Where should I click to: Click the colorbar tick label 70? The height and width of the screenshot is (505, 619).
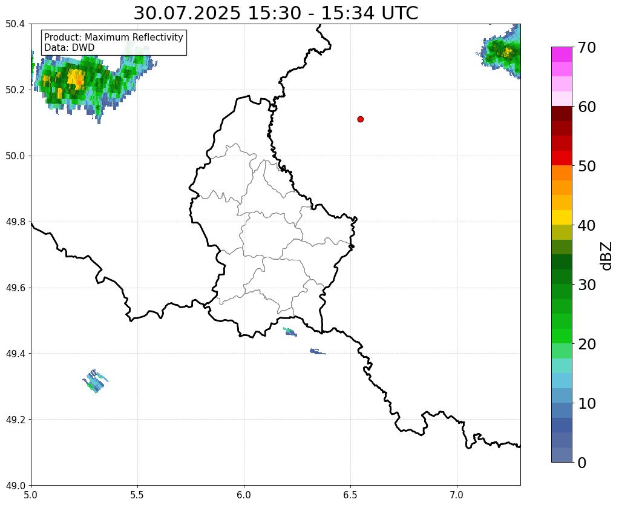coord(587,47)
